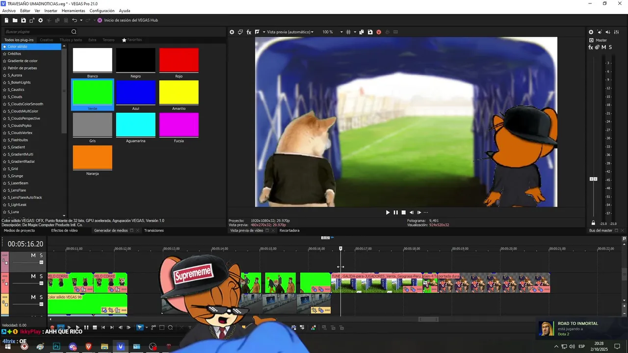The width and height of the screenshot is (628, 353).
Task: Toggle preview overlays grid icon
Action: coord(348,32)
